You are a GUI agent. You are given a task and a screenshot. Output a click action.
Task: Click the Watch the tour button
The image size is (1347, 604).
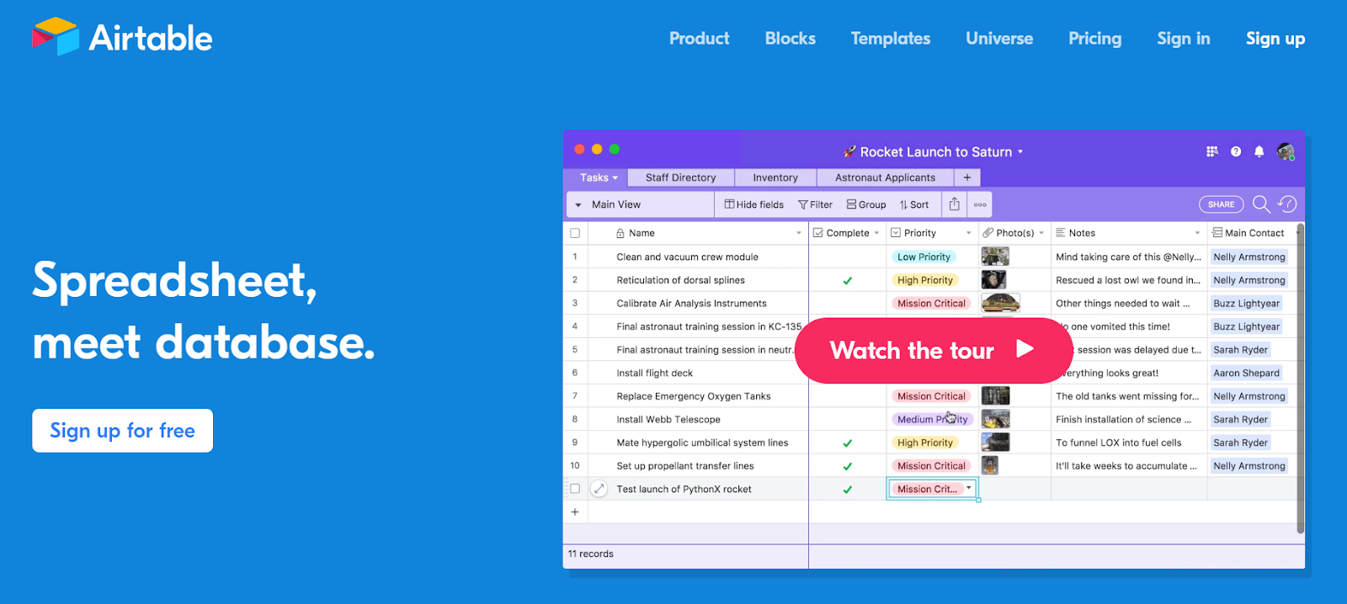934,350
